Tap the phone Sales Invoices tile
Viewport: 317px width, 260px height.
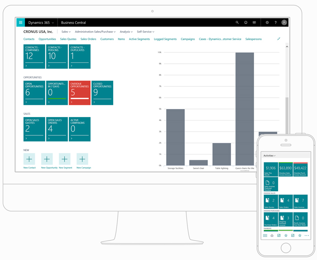click(300, 202)
